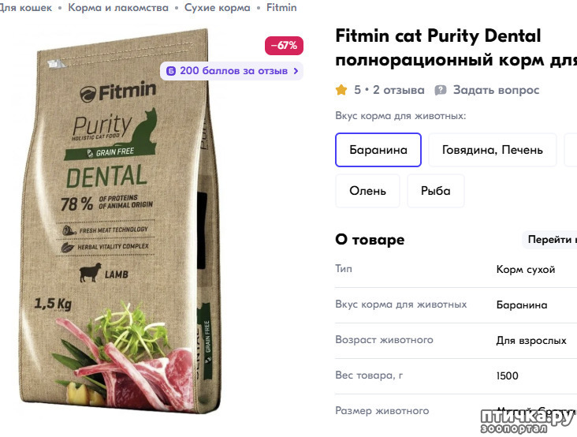Viewport: 577px width, 437px height.
Task: Click the птичка.ру зоопортал watermark logo
Action: tap(528, 420)
